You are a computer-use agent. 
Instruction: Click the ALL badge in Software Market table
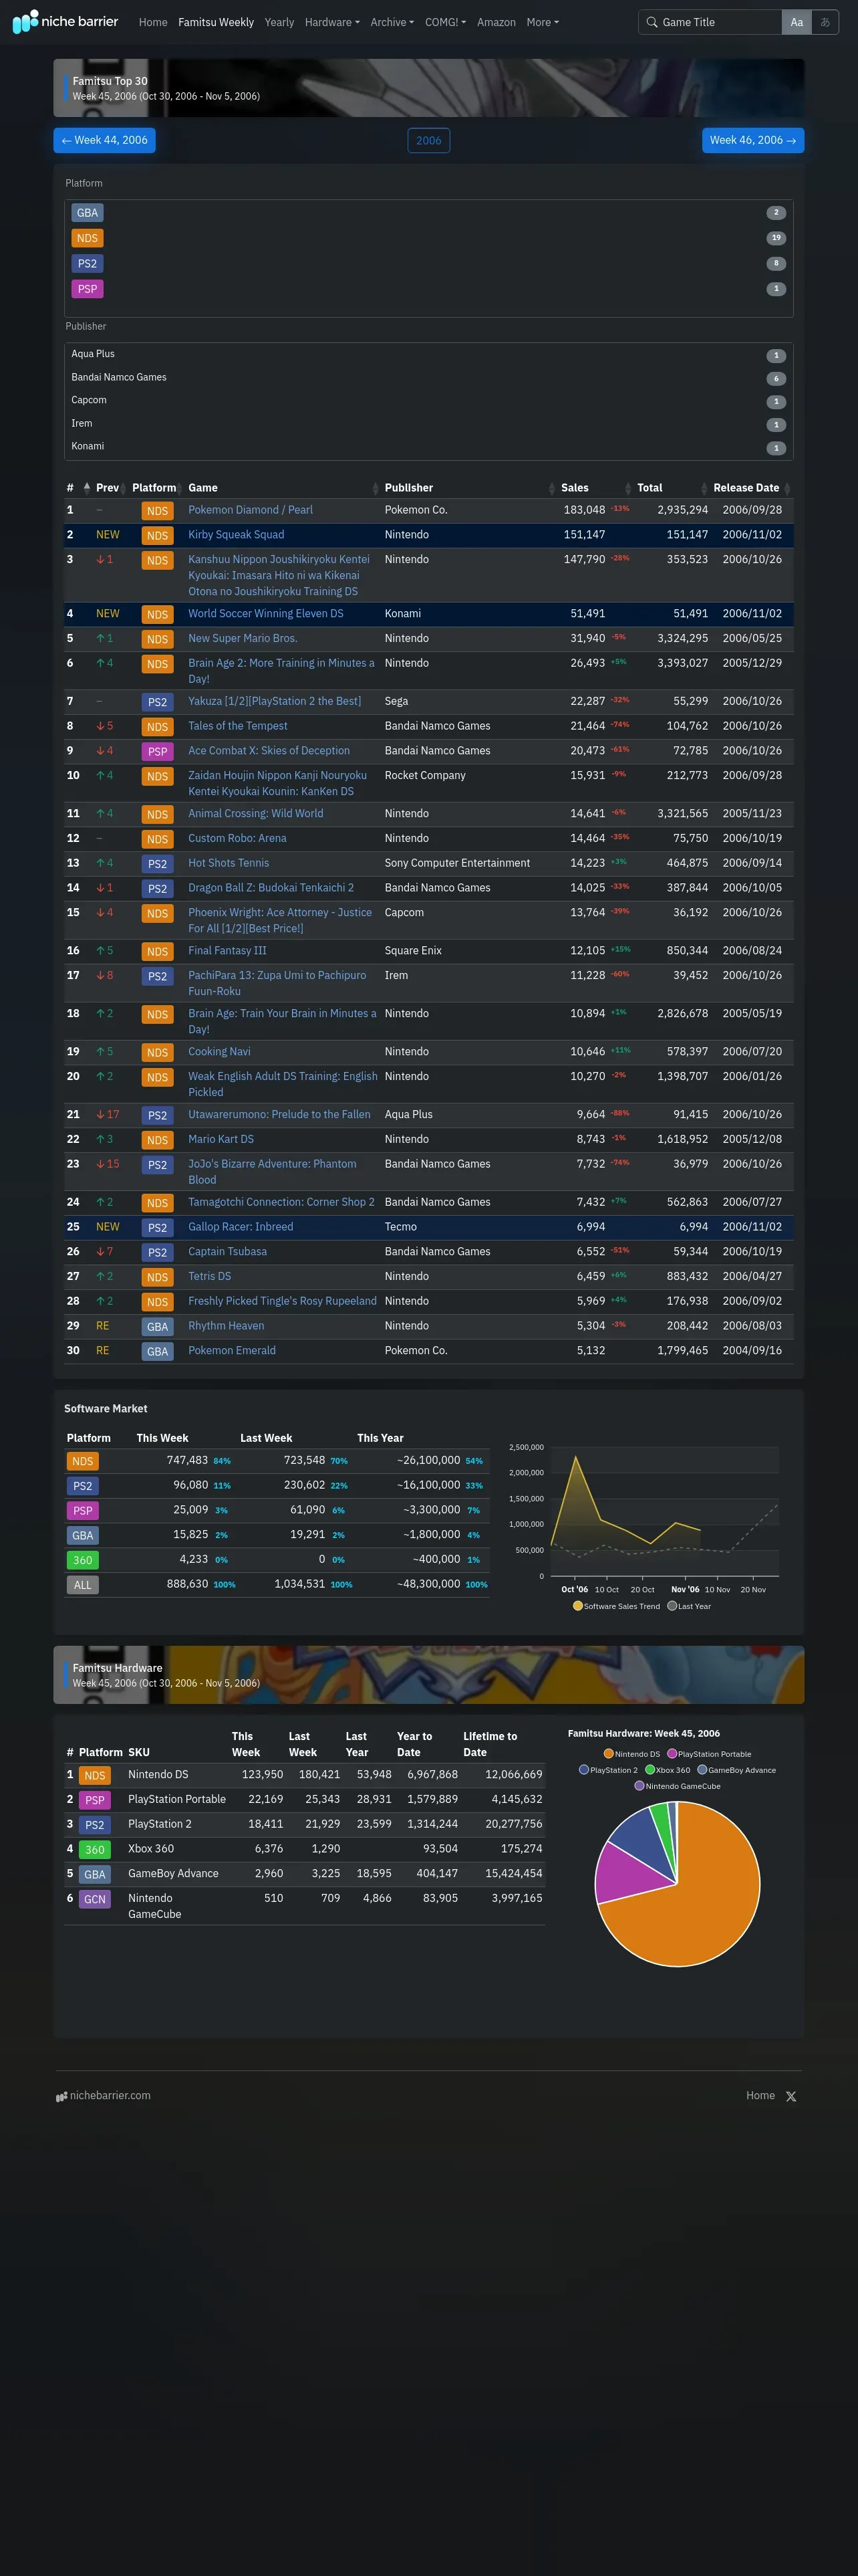(83, 1585)
